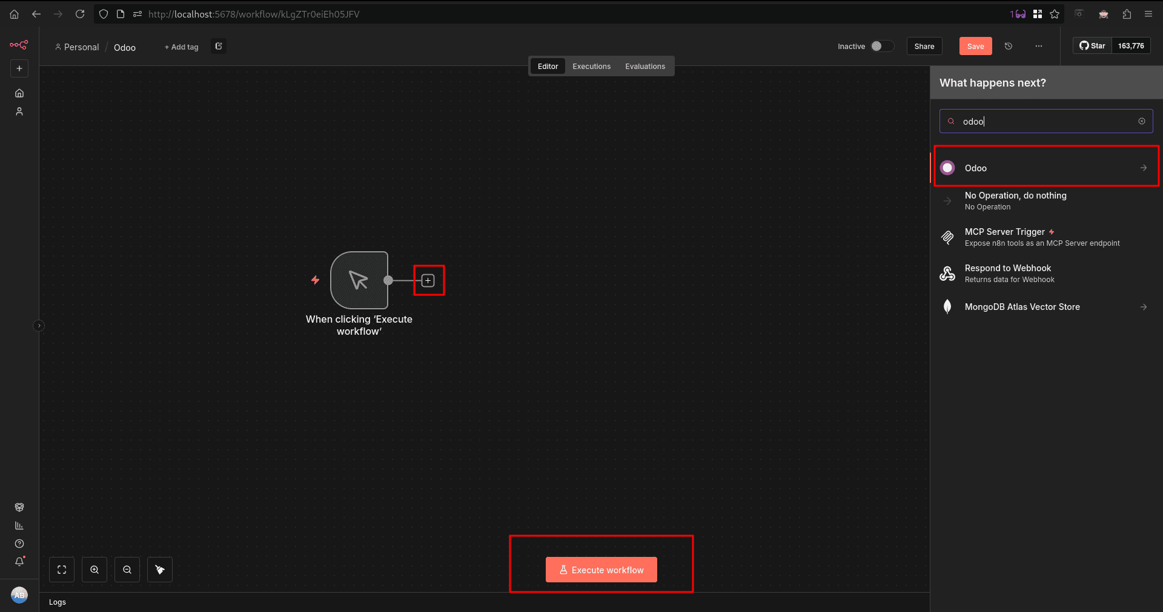The image size is (1163, 612).
Task: Open notifications via the bell icon
Action: pos(19,562)
